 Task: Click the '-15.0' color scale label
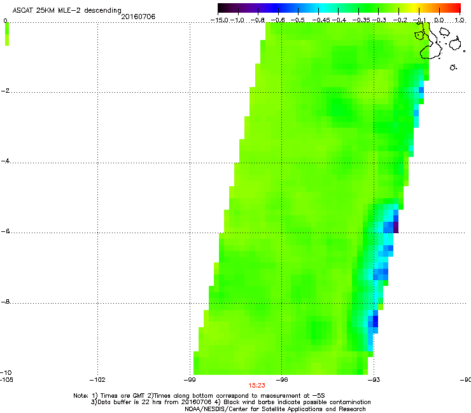click(x=220, y=20)
